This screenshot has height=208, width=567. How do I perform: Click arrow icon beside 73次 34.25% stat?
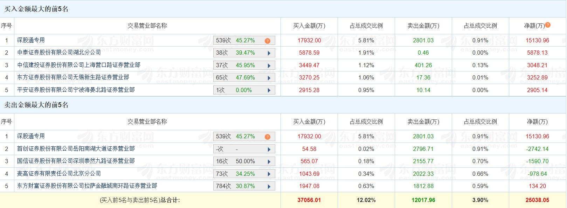tap(269, 173)
